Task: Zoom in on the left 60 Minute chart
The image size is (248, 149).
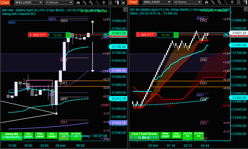Action: point(91,2)
